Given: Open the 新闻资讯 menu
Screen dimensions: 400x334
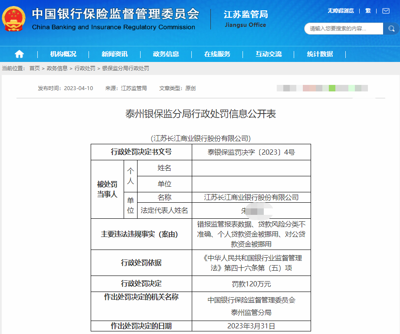Looking at the screenshot, I should [x=115, y=54].
